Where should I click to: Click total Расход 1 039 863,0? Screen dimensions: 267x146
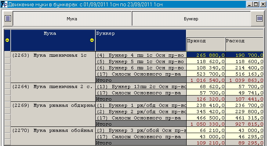point(244,80)
